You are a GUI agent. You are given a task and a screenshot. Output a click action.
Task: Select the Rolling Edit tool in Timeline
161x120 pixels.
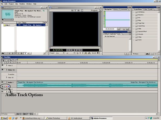(10, 60)
